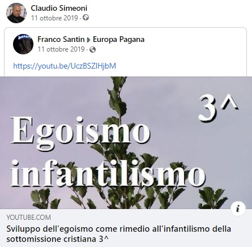Viewport: 252px width, 247px height.
Task: Click empty space right of the youtu.be link
Action: pos(180,66)
